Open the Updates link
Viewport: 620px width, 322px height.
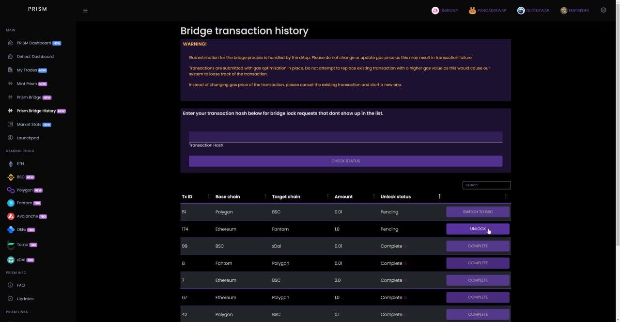(x=25, y=299)
